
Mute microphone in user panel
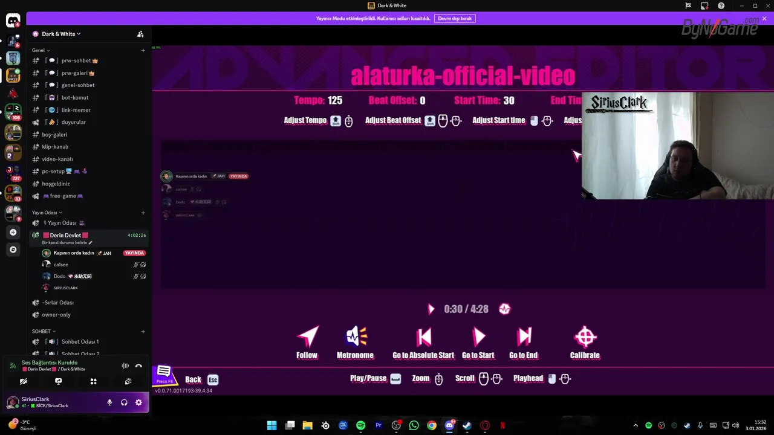coord(109,402)
